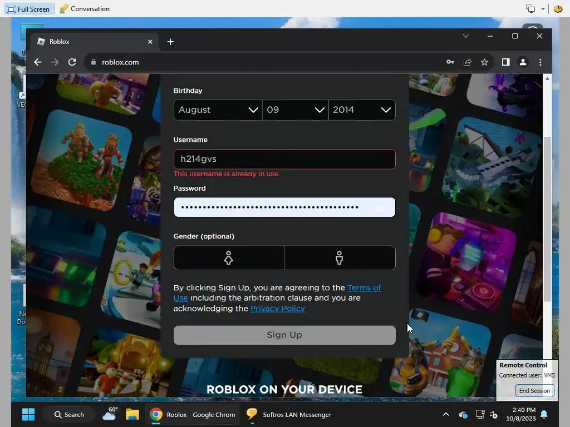Viewport: 570px width, 427px height.
Task: Select the male gender option
Action: click(x=340, y=258)
